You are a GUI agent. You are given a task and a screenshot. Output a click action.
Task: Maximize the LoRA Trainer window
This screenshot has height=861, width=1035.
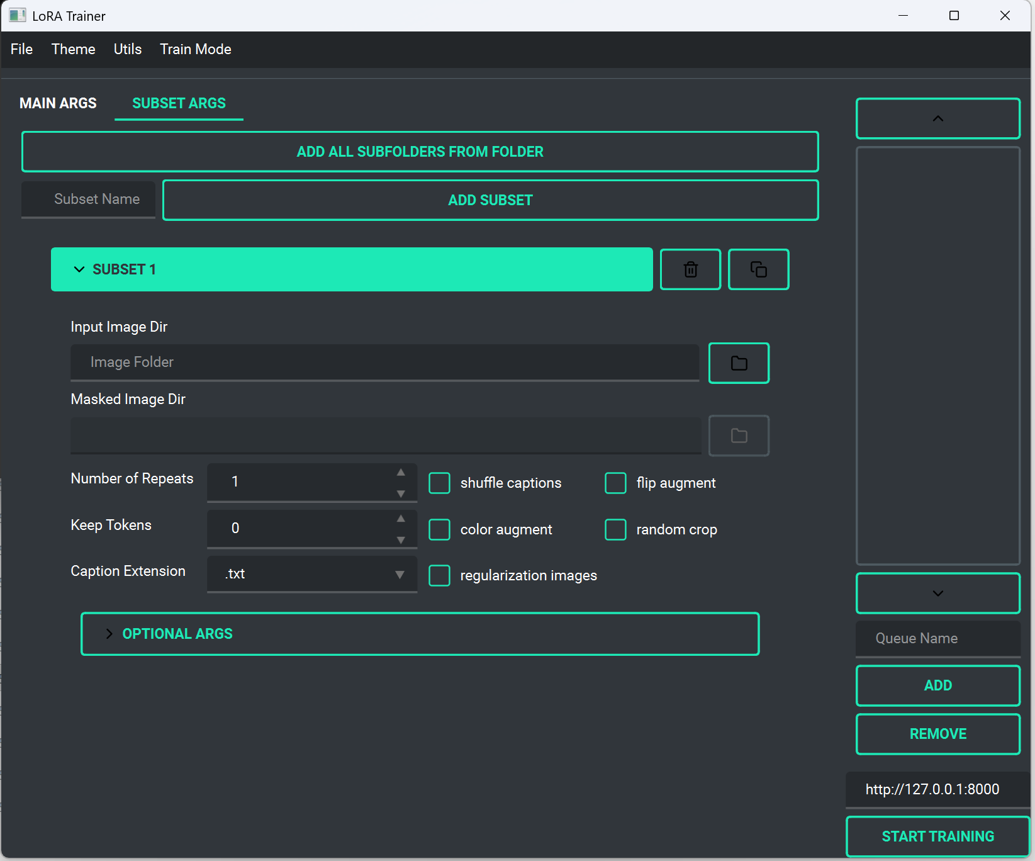tap(954, 16)
